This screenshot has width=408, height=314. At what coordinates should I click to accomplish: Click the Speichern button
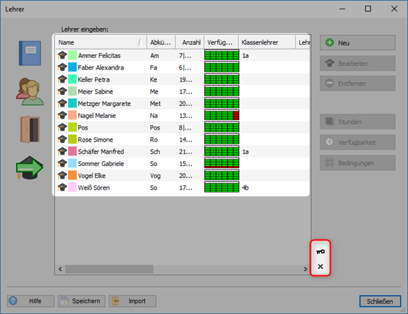coord(82,301)
